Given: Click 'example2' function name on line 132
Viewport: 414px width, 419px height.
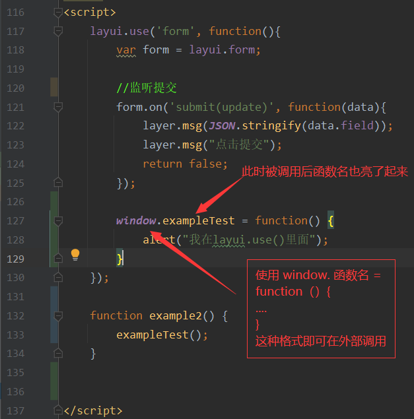Looking at the screenshot, I should pyautogui.click(x=176, y=316).
